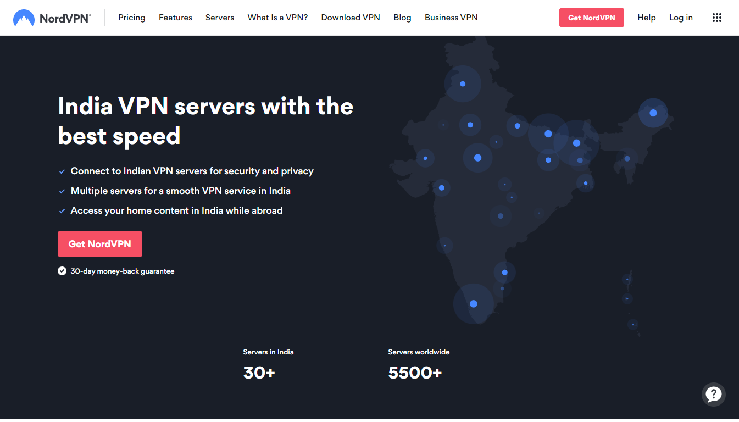Open the Business VPN menu item

click(451, 18)
